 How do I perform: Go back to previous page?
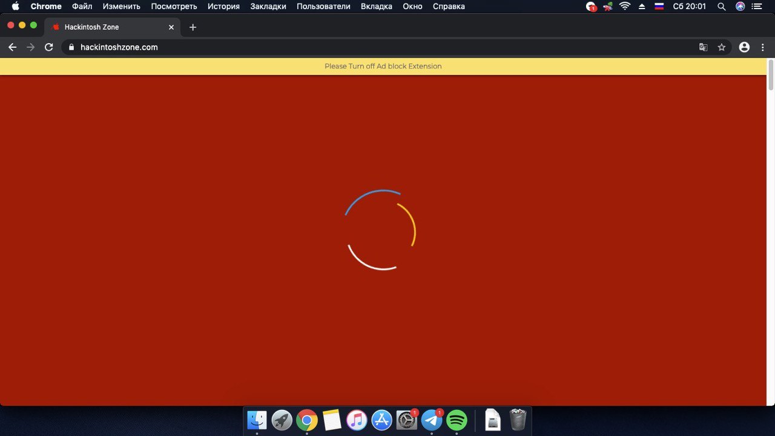pyautogui.click(x=12, y=47)
